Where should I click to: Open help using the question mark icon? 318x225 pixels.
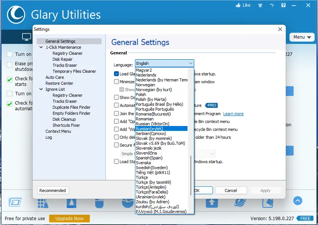click(283, 5)
